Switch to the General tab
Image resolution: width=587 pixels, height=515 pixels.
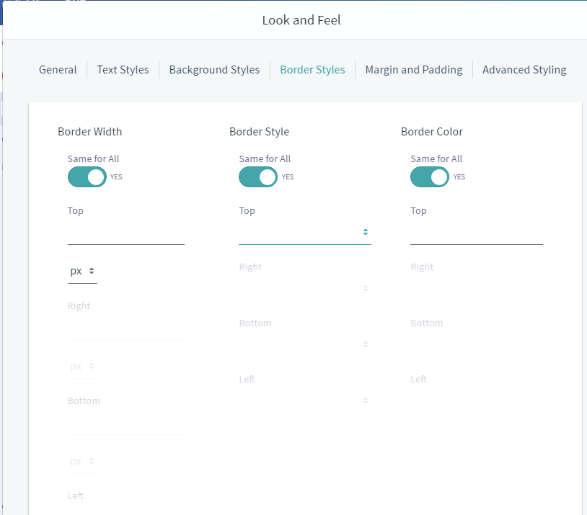pyautogui.click(x=58, y=70)
